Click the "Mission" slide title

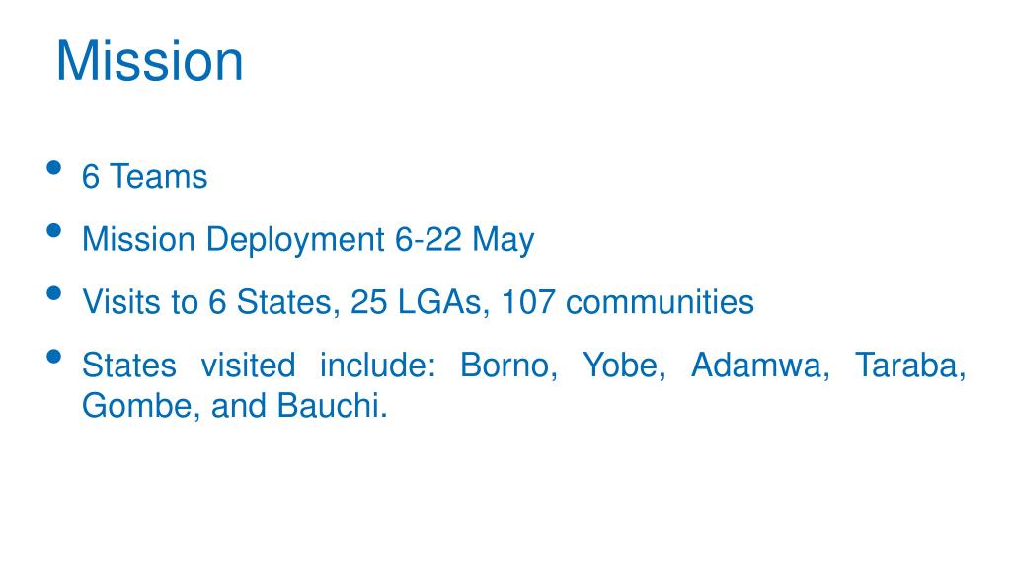coord(150,60)
